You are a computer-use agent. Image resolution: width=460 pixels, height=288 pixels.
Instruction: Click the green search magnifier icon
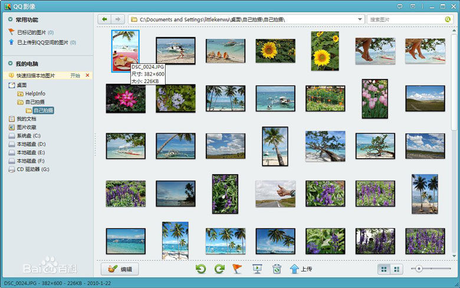(448, 19)
